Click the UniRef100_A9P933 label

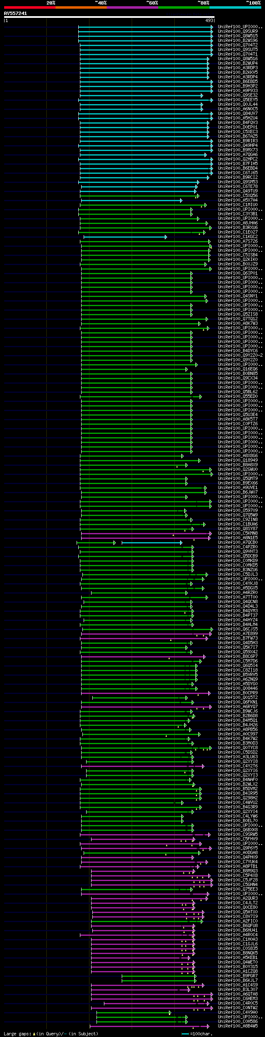238,90
